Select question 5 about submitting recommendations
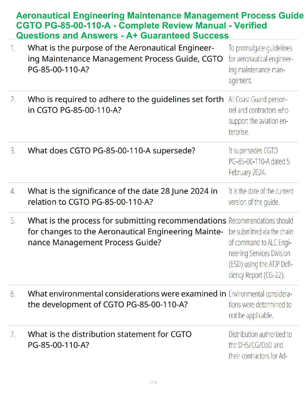Screen dimensions: 306x396 [x=127, y=231]
